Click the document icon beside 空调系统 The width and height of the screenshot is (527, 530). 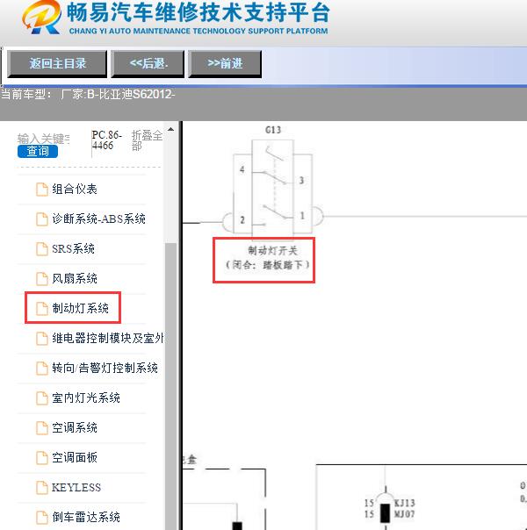point(42,428)
